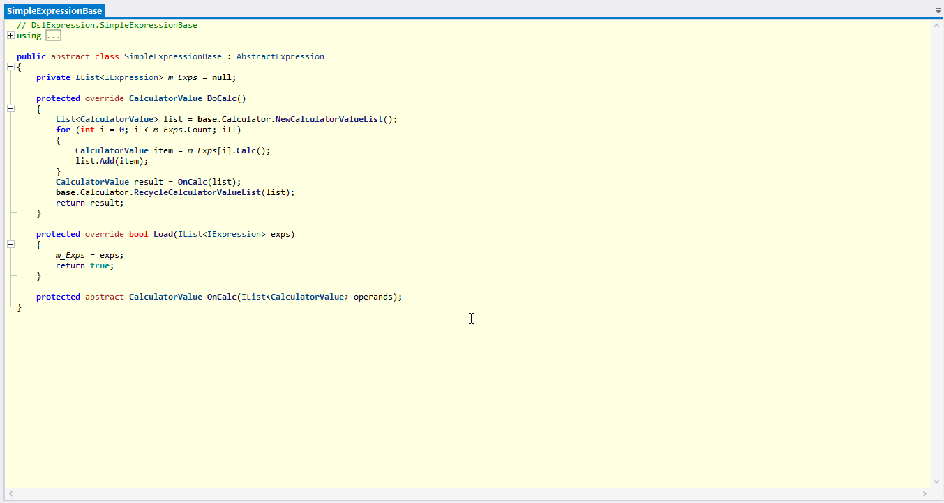
Task: Collapse the Load method body
Action: tap(10, 245)
